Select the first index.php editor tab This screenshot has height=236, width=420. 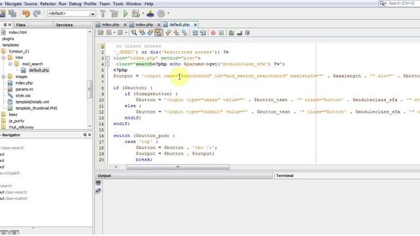110,25
